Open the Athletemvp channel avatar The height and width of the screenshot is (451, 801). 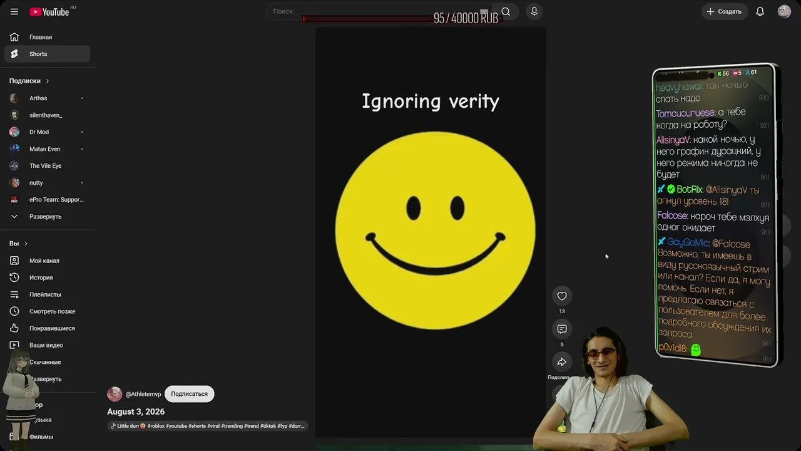(115, 394)
